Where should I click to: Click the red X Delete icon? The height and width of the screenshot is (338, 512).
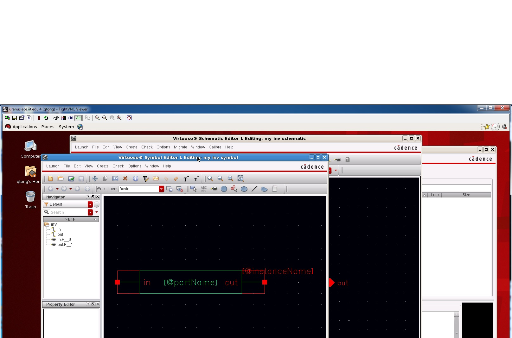pos(125,179)
